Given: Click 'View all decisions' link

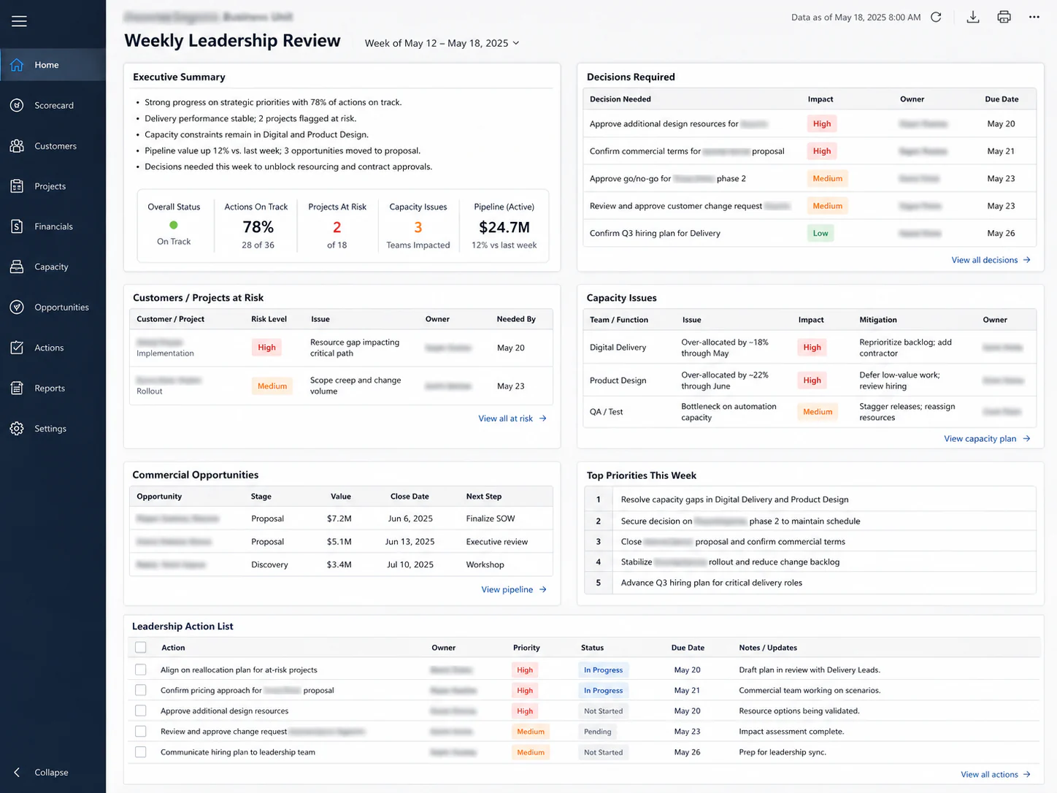Looking at the screenshot, I should [991, 260].
